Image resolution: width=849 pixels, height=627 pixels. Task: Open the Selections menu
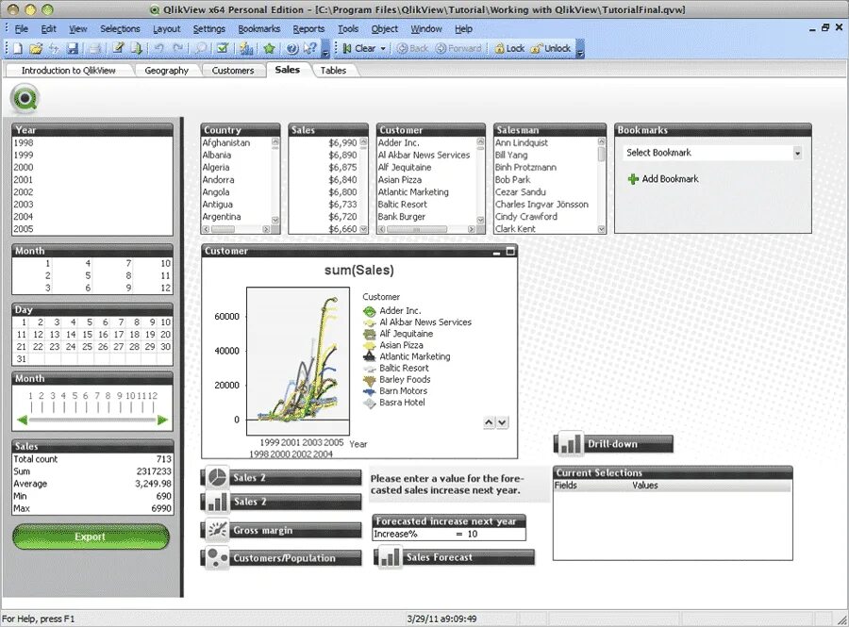pos(120,28)
